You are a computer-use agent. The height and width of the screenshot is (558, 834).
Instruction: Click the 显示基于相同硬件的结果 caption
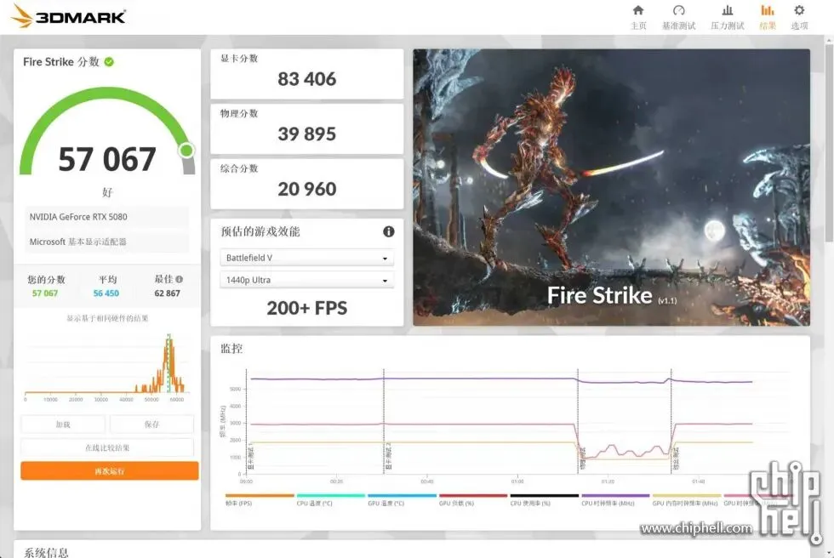tap(107, 318)
